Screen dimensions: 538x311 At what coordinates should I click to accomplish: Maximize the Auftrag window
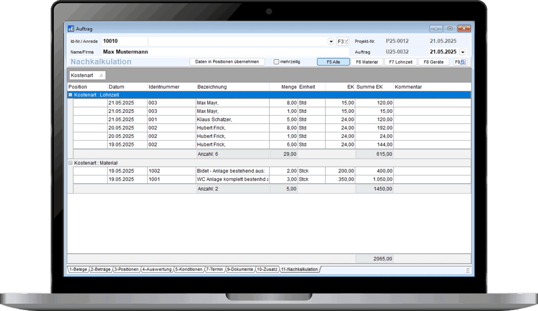click(450, 28)
